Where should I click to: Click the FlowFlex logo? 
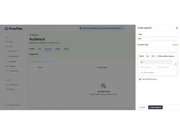pos(13,29)
